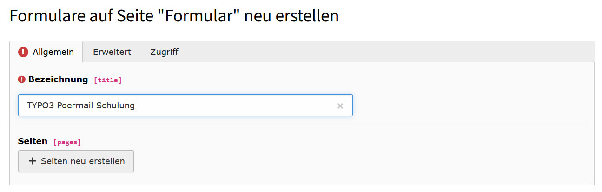
Task: Switch to the Allgemein tab
Action: coord(46,52)
